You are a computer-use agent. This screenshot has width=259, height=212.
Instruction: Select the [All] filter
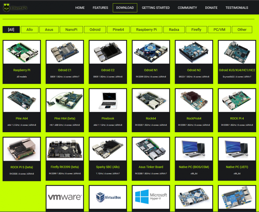[11, 30]
